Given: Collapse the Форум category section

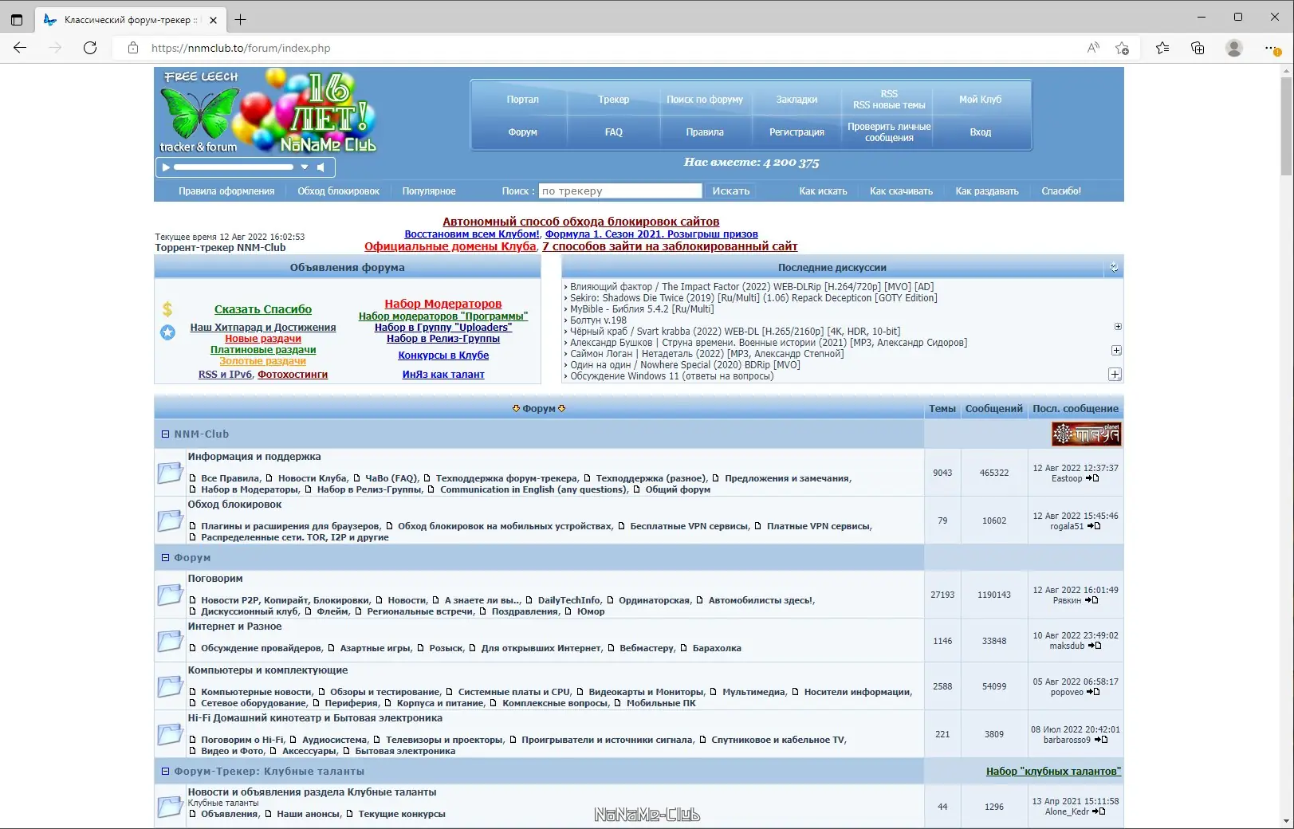Looking at the screenshot, I should click(166, 558).
